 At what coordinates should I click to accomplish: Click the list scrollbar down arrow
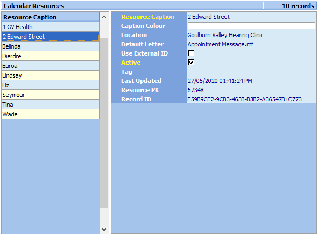104,230
